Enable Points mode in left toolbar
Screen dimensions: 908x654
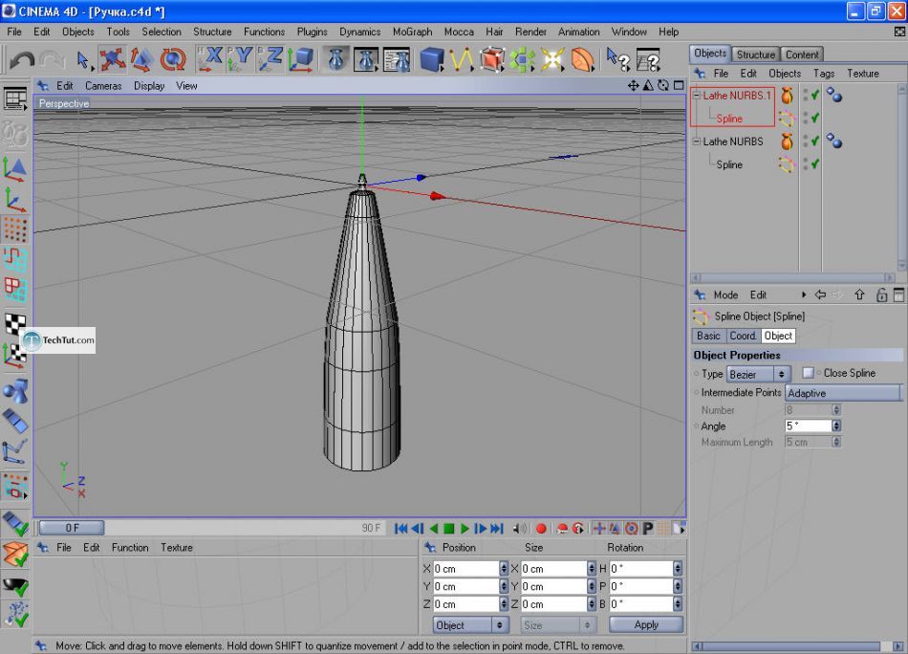tap(15, 229)
